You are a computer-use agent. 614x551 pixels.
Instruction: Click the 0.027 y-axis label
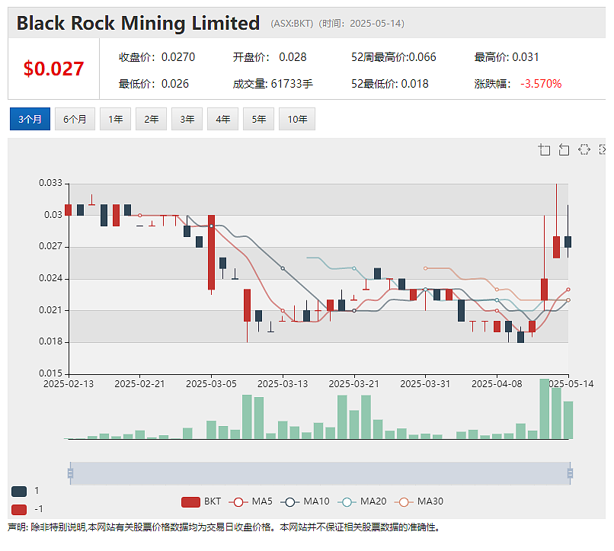click(x=50, y=246)
